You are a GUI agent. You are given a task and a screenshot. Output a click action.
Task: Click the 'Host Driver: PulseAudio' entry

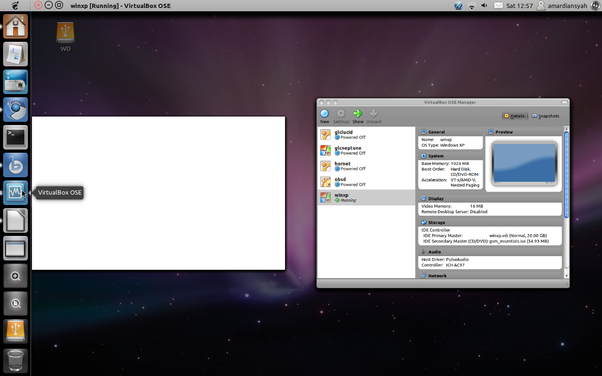point(445,259)
